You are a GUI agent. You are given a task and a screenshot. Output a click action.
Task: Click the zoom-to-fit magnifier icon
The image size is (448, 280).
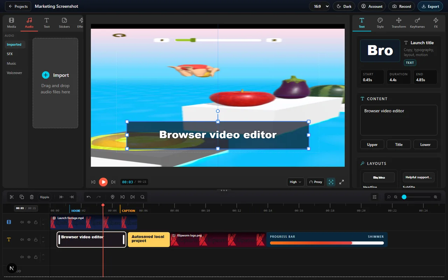coord(388,197)
